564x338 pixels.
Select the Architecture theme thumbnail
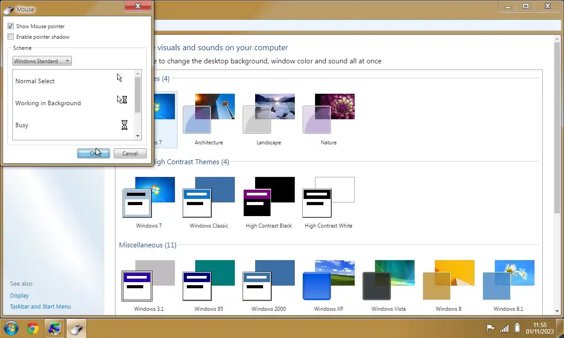point(209,114)
